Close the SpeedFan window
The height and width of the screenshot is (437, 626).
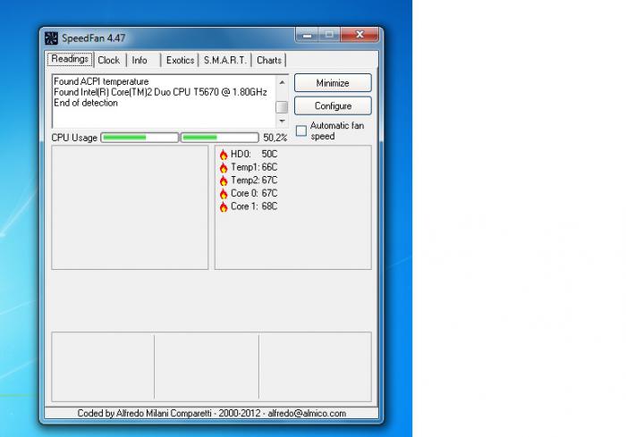[x=361, y=36]
